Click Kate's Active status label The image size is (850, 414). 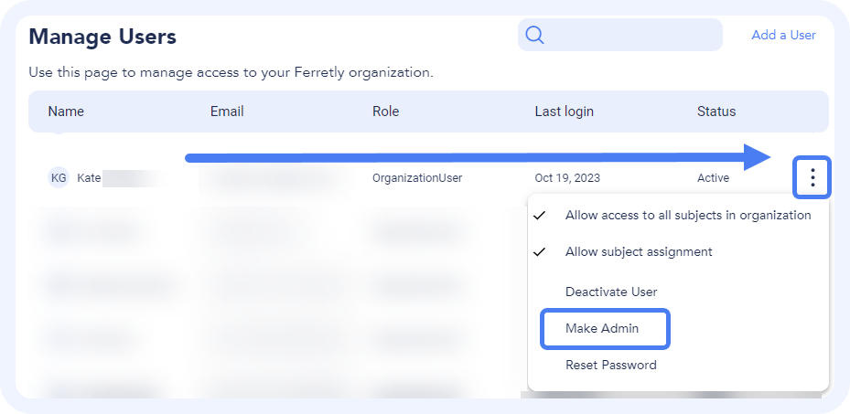tap(713, 178)
